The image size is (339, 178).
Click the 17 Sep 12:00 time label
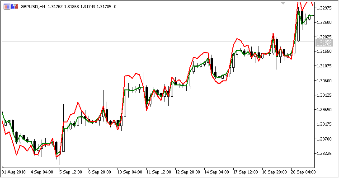(x=245, y=172)
